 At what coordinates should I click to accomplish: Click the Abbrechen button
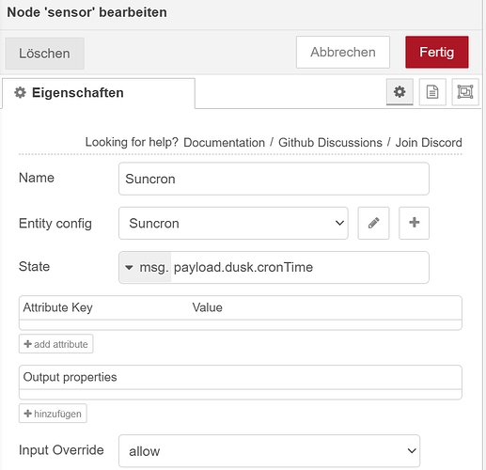(x=343, y=52)
